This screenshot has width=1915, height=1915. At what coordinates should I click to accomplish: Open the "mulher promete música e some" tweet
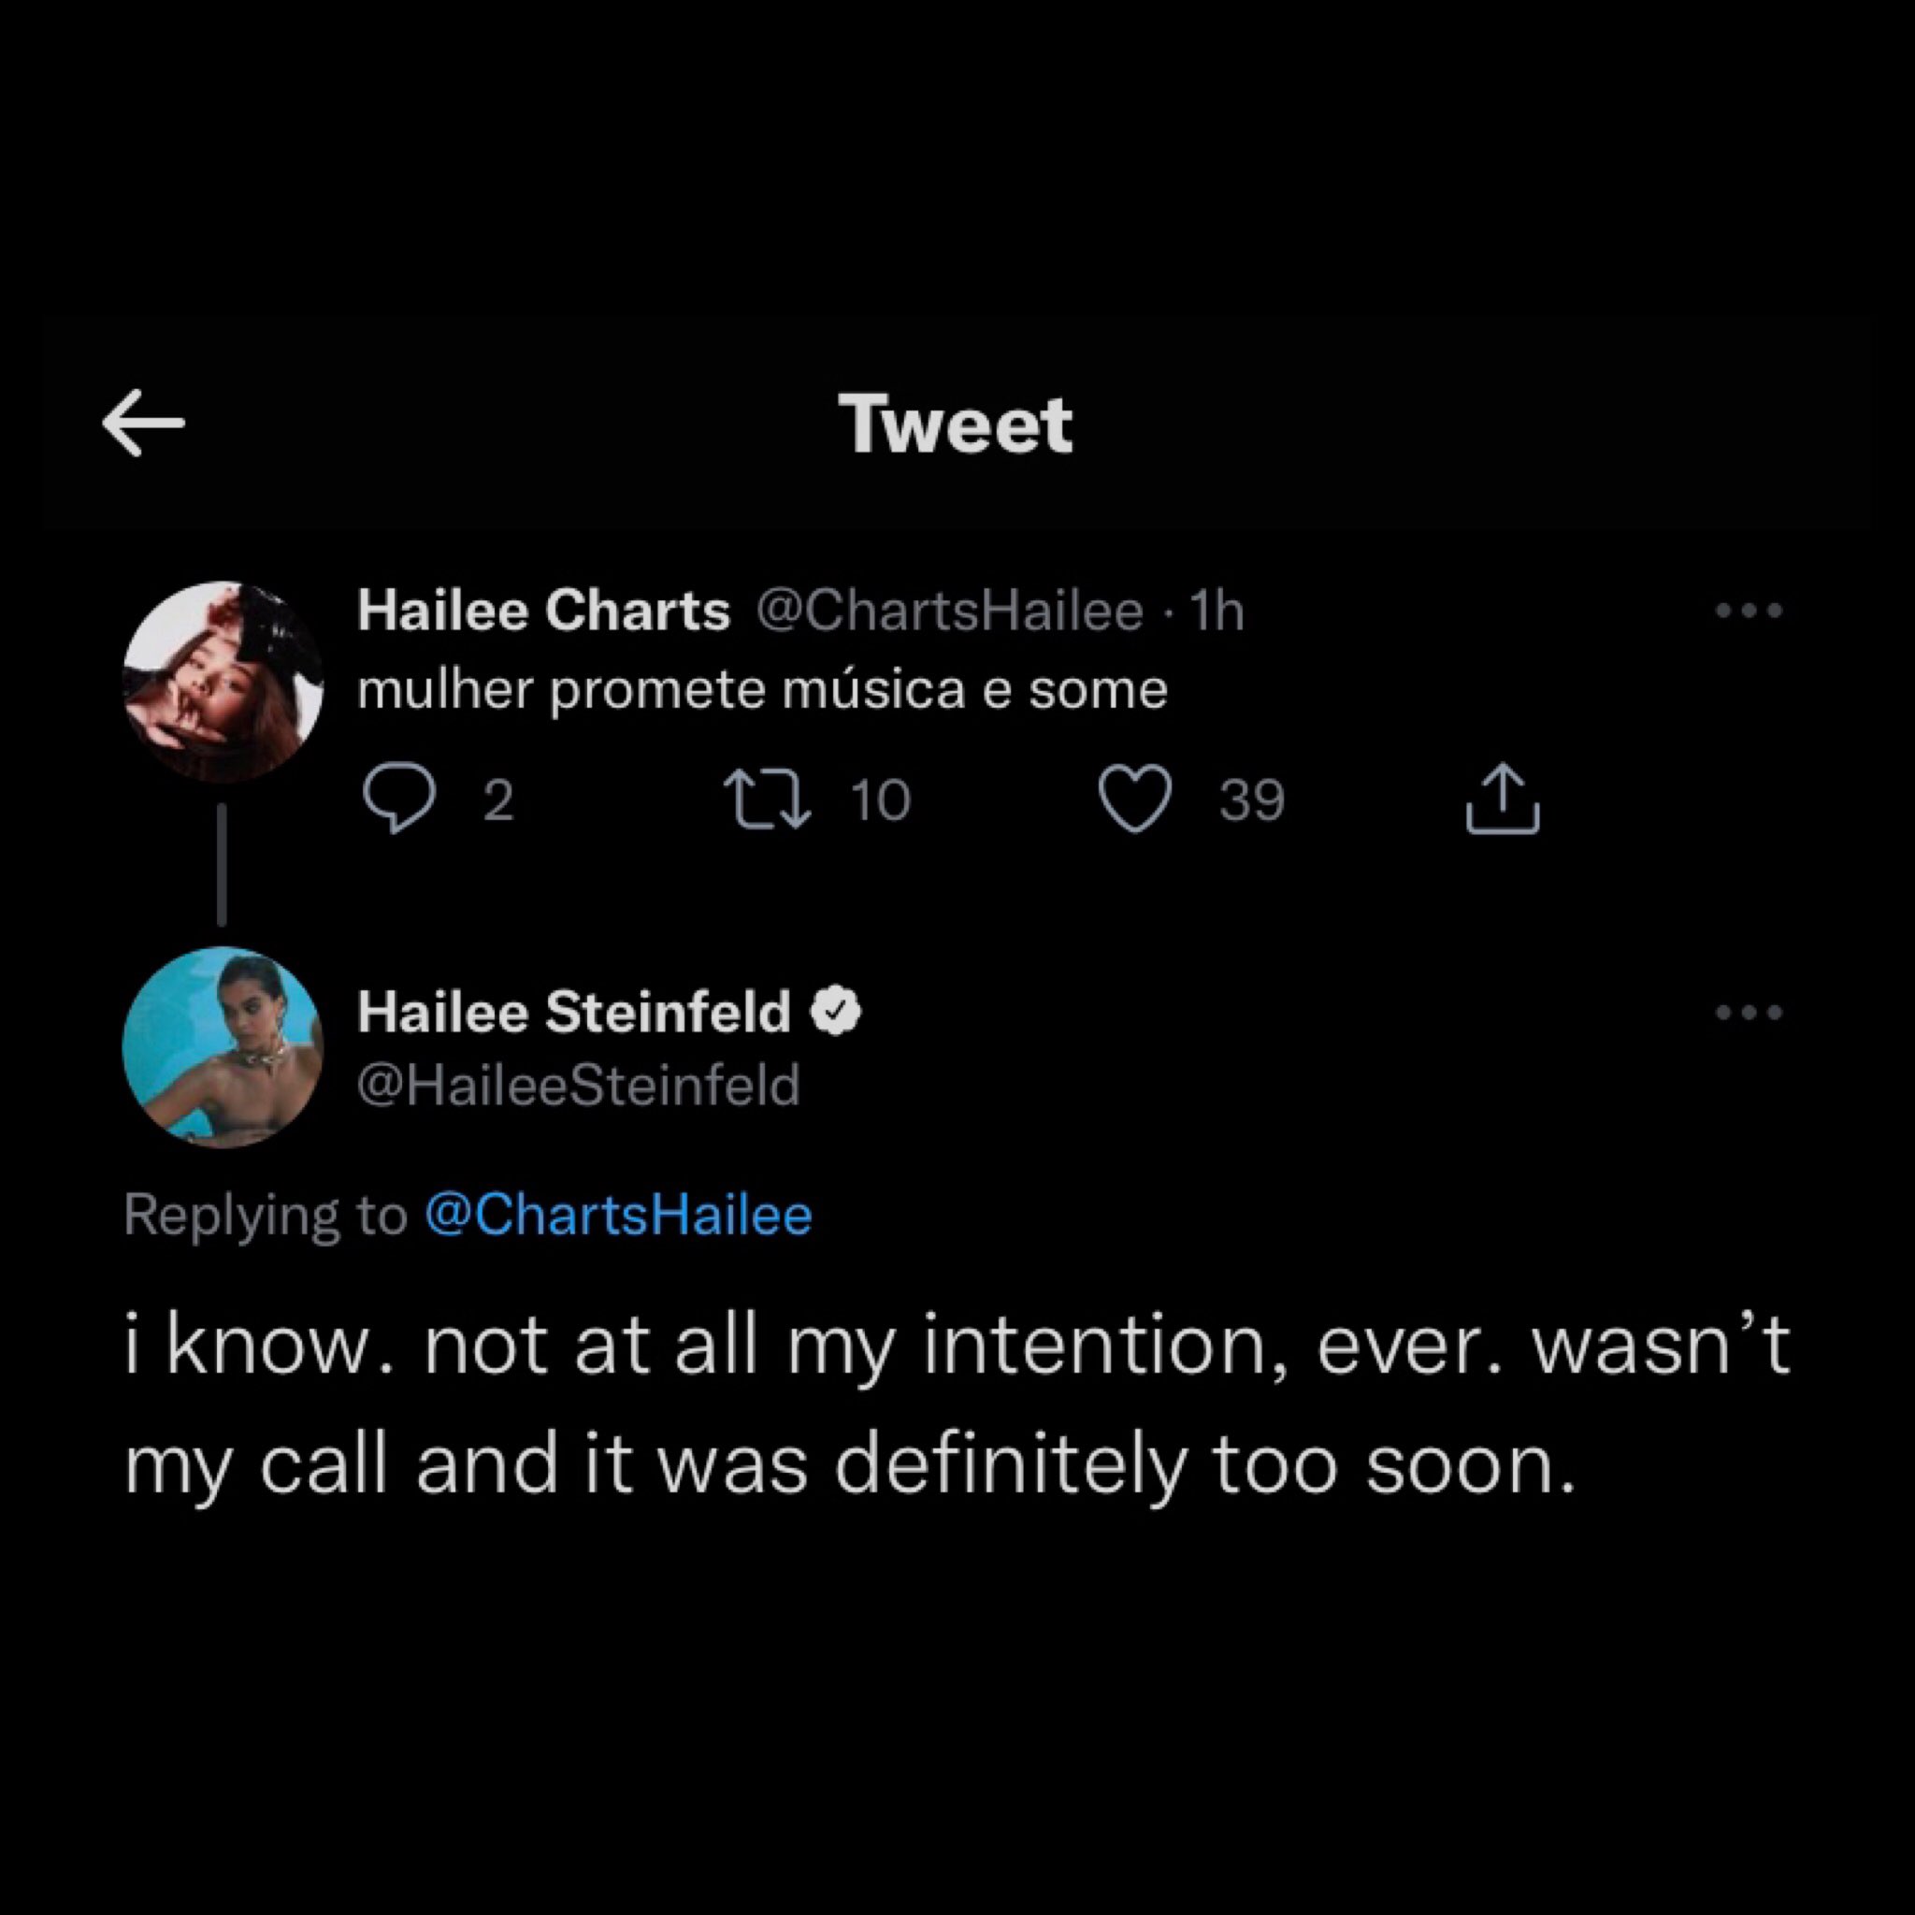point(762,691)
